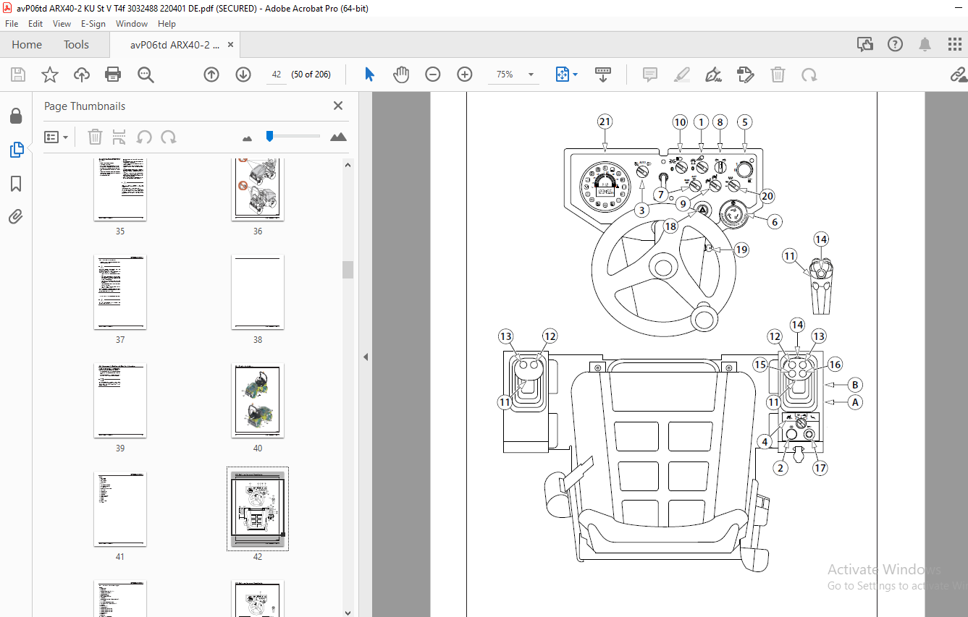Open the Page Thumbnails sidebar icon
This screenshot has width=968, height=617.
coord(16,150)
